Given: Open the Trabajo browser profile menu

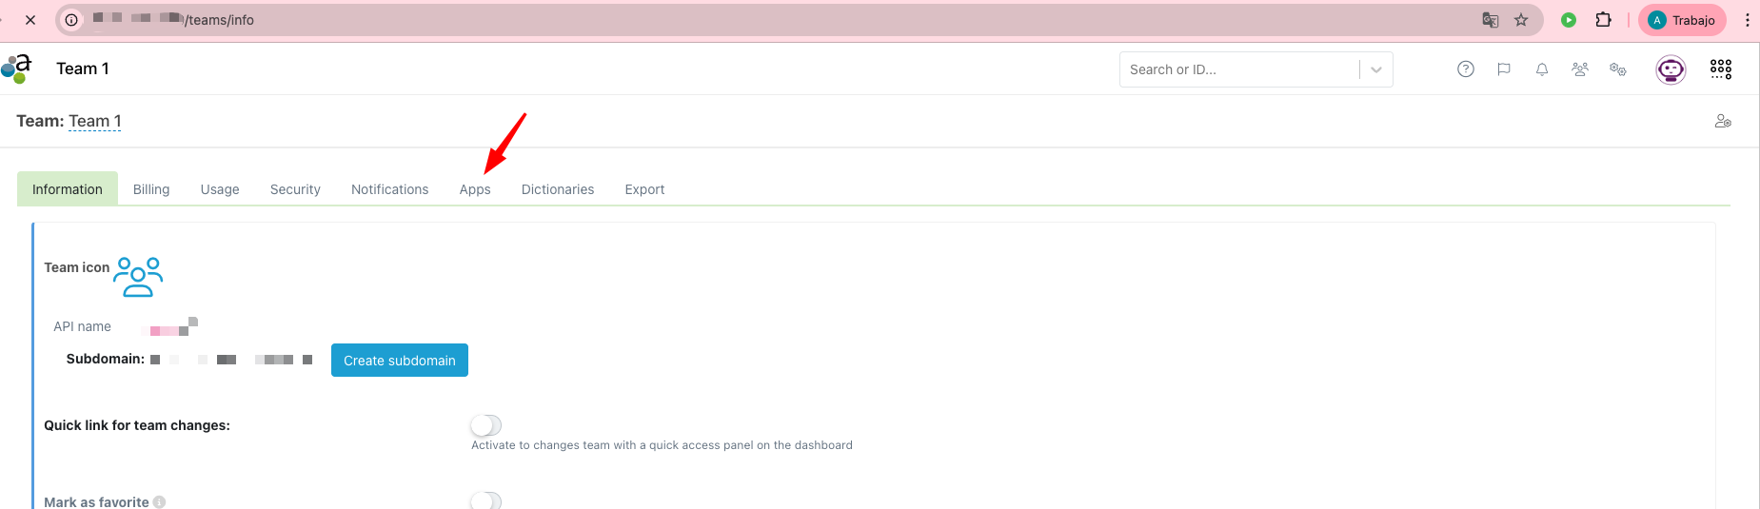Looking at the screenshot, I should 1682,20.
